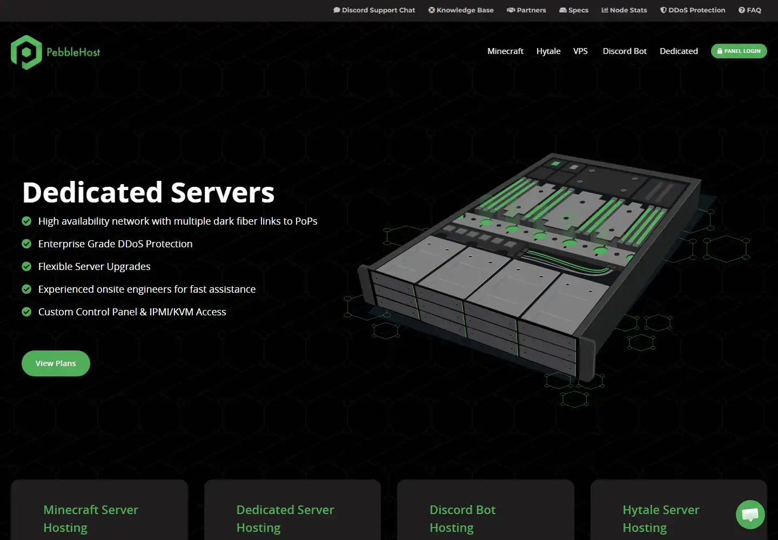Open the DDoS Protection link

point(693,10)
